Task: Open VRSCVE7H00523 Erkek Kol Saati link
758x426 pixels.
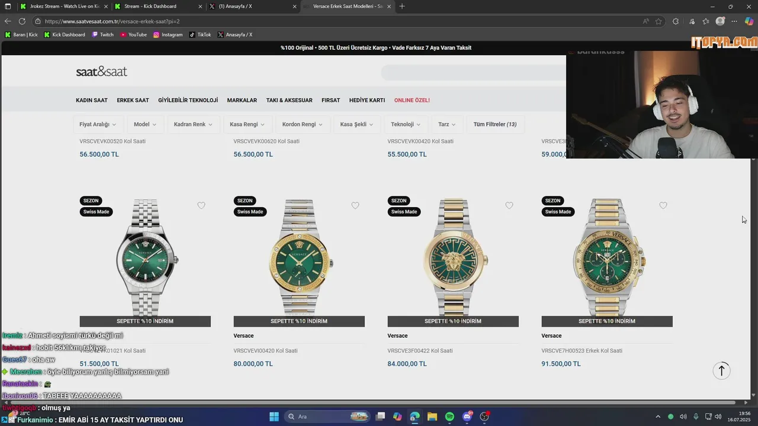Action: (x=582, y=350)
